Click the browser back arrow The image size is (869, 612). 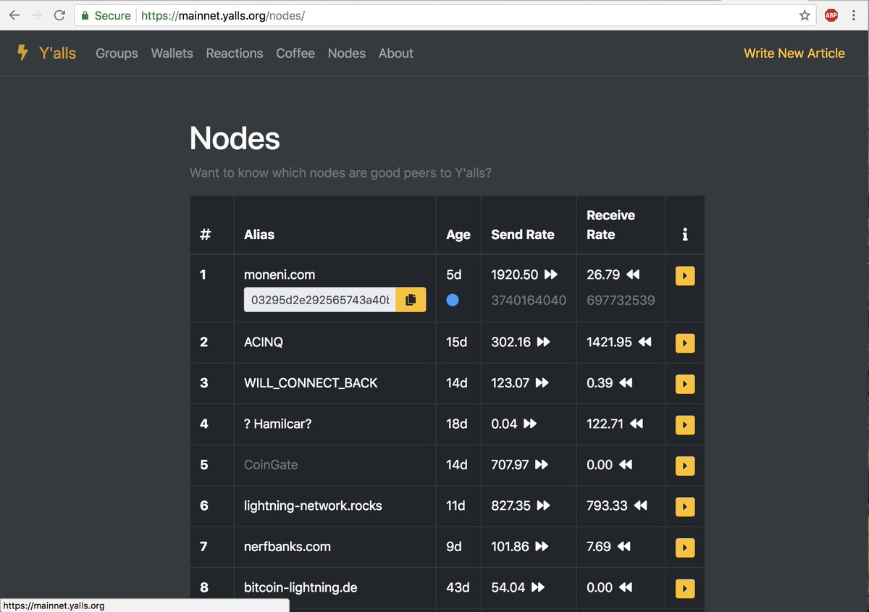[x=14, y=15]
